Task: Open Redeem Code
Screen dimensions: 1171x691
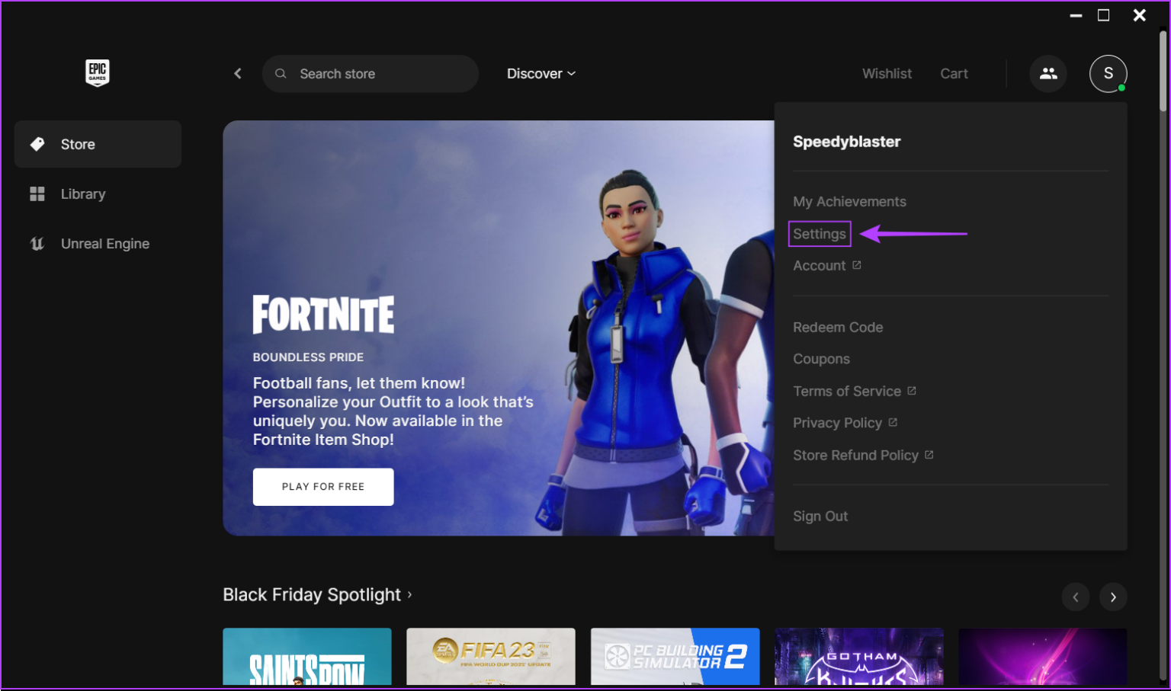Action: (x=837, y=327)
